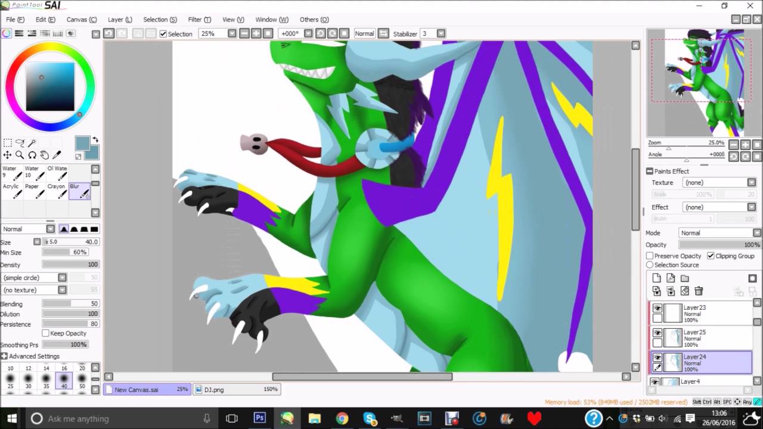Select the Acrylic brush
This screenshot has width=763, height=429.
point(12,191)
